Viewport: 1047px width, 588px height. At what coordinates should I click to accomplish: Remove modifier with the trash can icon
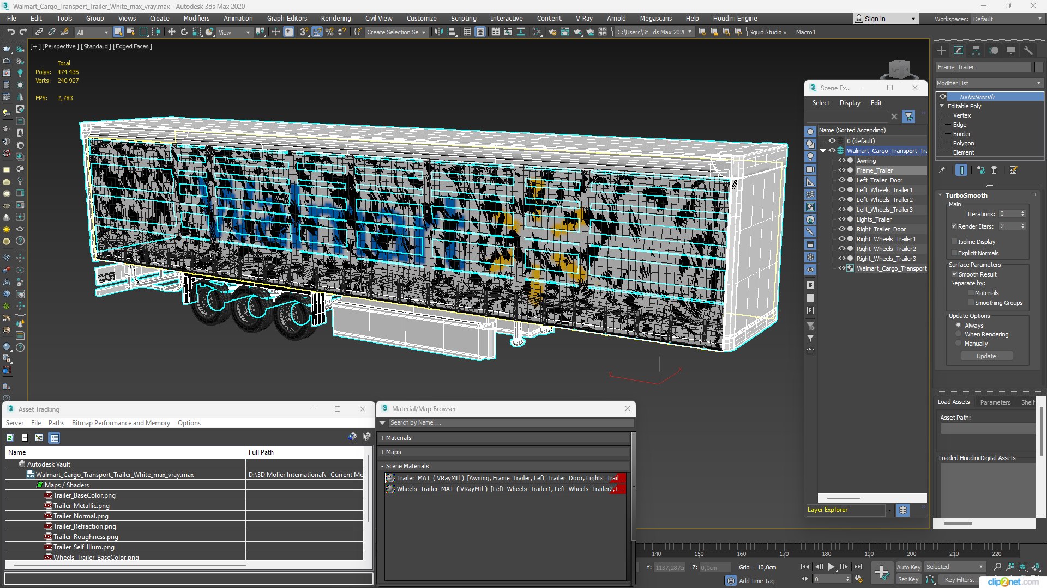[x=994, y=170]
